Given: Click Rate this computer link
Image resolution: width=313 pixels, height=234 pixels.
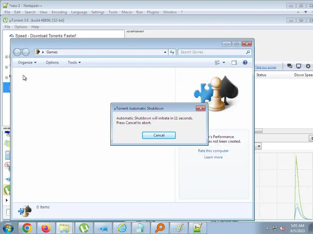Looking at the screenshot, I should (x=213, y=151).
